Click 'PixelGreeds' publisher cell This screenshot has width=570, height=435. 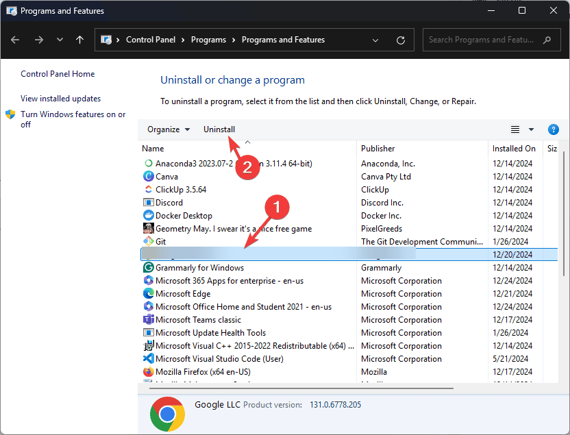point(382,229)
